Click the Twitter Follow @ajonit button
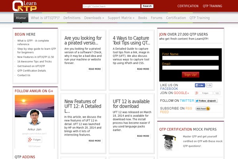 (x=206, y=101)
